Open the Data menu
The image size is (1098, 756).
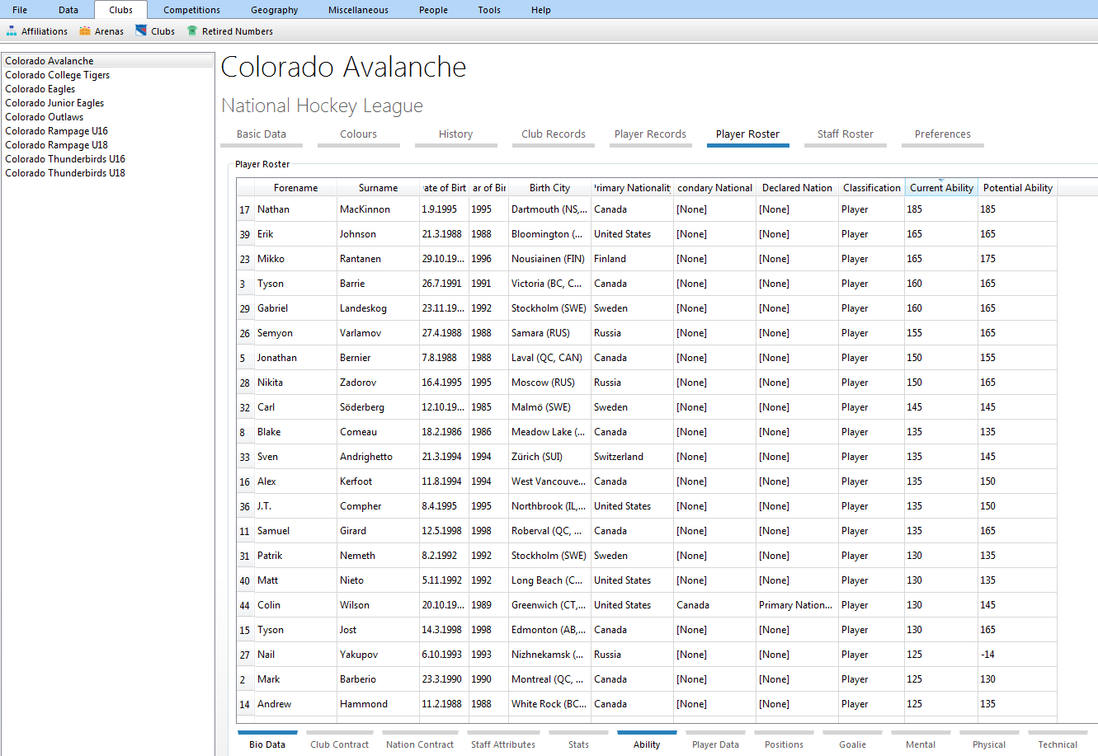68,10
